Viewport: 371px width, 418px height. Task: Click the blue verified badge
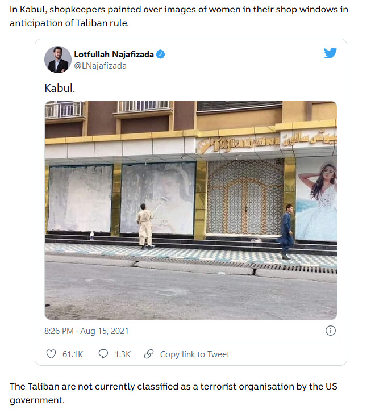click(x=160, y=55)
